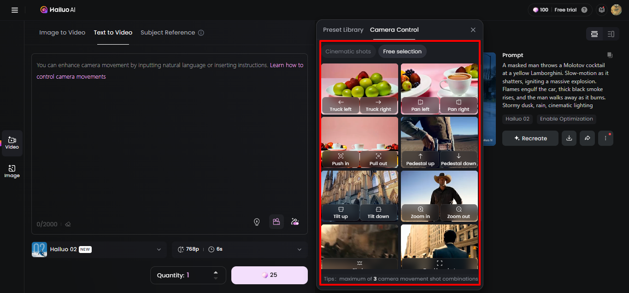Screen dimensions: 629x293
Task: Open the tutorial book icon in the header
Action: 601,10
